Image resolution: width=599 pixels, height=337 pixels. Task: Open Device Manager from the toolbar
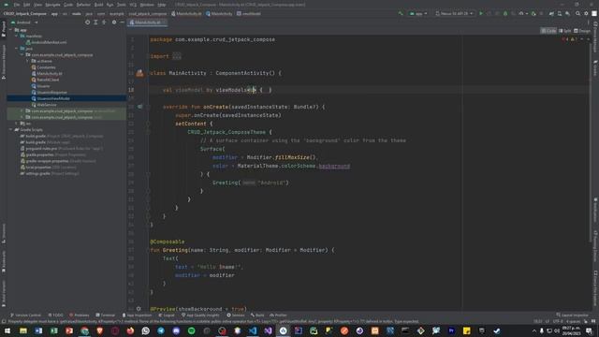click(560, 13)
